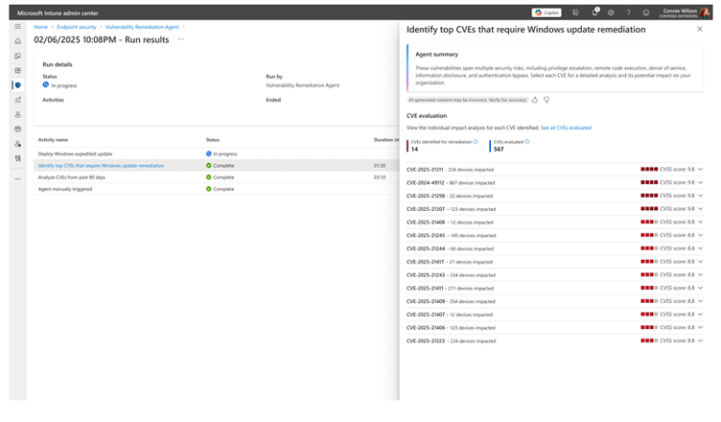Go to Home breadcrumb link
Screen dimensions: 721x422
tap(40, 27)
